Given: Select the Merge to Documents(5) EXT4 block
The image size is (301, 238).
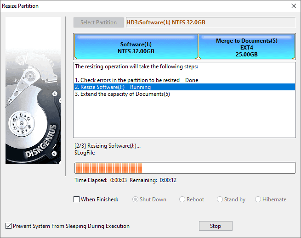Looking at the screenshot, I should point(246,48).
